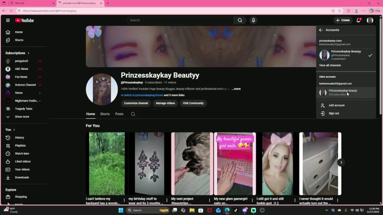Go back with Accounts panel arrow
This screenshot has width=383, height=215.
(x=321, y=30)
